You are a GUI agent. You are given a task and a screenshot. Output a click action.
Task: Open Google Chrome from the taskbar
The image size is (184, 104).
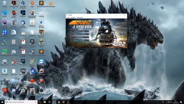pyautogui.click(x=59, y=102)
